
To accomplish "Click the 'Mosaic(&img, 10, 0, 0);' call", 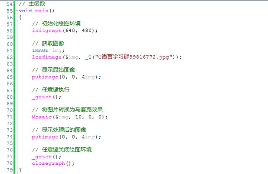I will click(70, 117).
